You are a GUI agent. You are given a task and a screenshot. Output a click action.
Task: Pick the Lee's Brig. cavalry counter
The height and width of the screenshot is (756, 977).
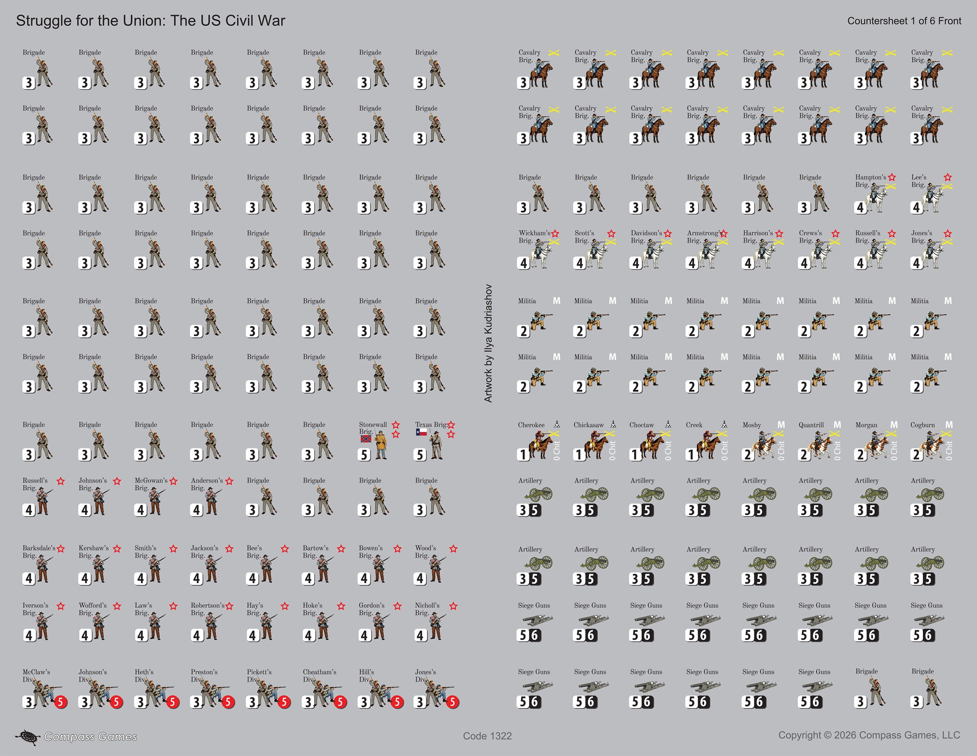[x=931, y=193]
